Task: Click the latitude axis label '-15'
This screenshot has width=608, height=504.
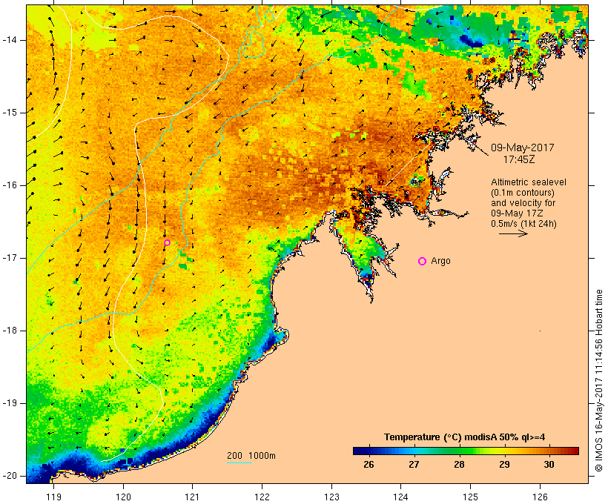Action: (x=10, y=113)
